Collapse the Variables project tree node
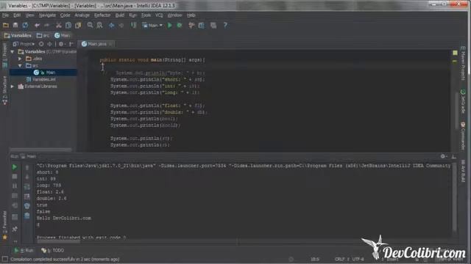 pos(13,52)
